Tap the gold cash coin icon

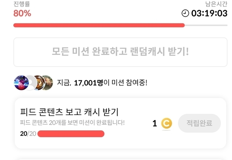click(166, 124)
